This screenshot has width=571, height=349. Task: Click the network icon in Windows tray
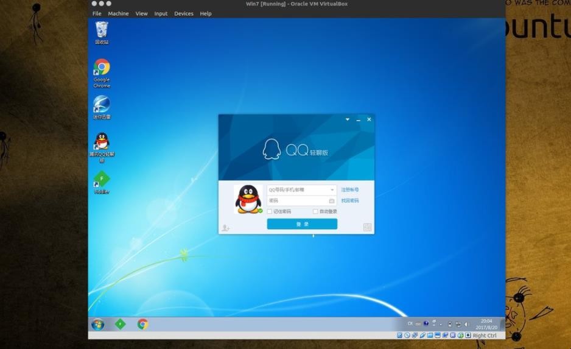coord(458,324)
